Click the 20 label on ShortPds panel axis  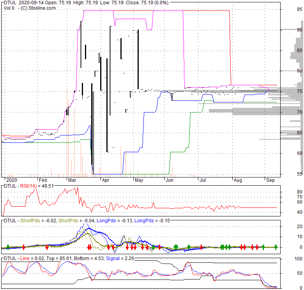point(300,227)
